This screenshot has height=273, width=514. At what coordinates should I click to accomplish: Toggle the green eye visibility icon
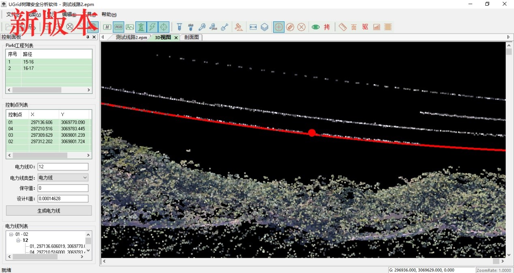point(316,27)
